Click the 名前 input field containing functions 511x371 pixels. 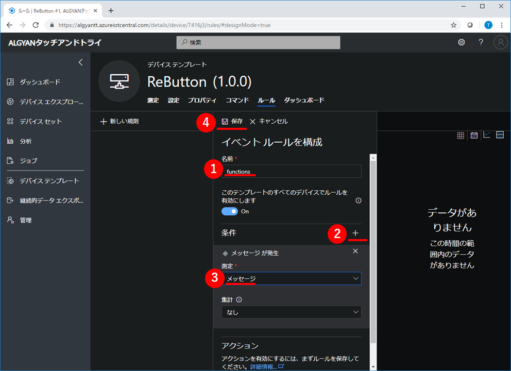click(292, 171)
